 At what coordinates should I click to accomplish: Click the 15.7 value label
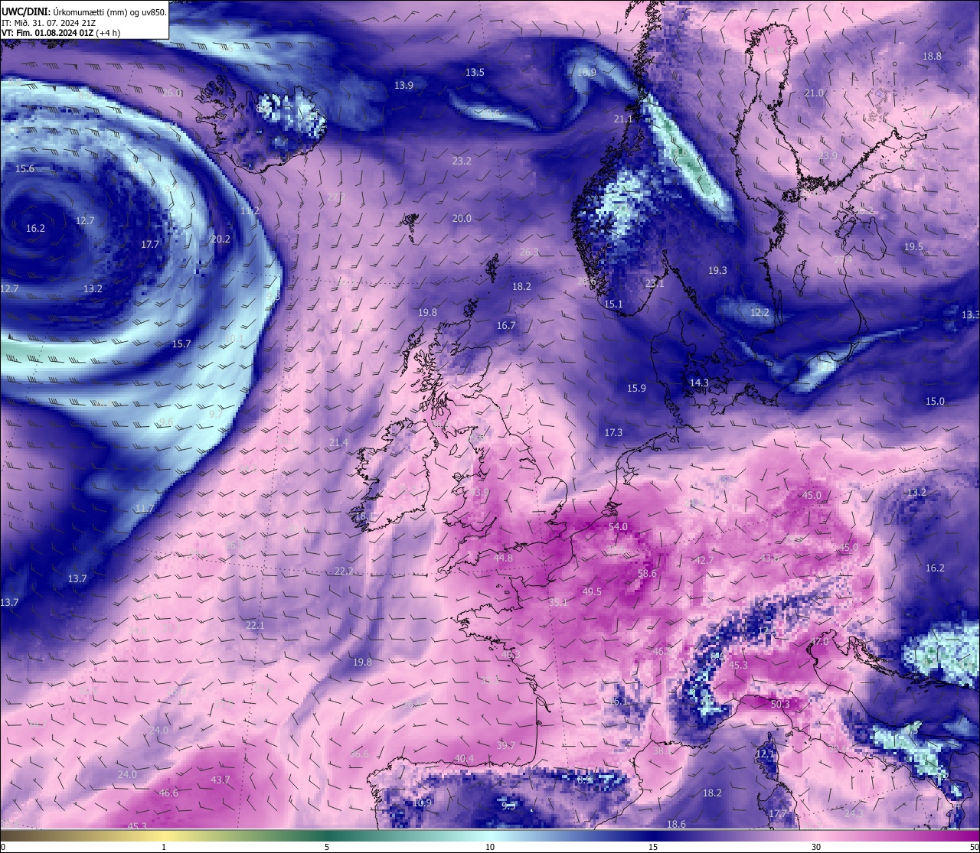[x=181, y=344]
